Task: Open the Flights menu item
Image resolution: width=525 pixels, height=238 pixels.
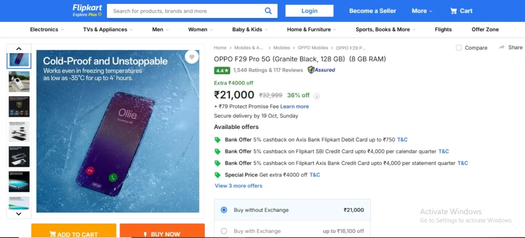Action: click(443, 30)
